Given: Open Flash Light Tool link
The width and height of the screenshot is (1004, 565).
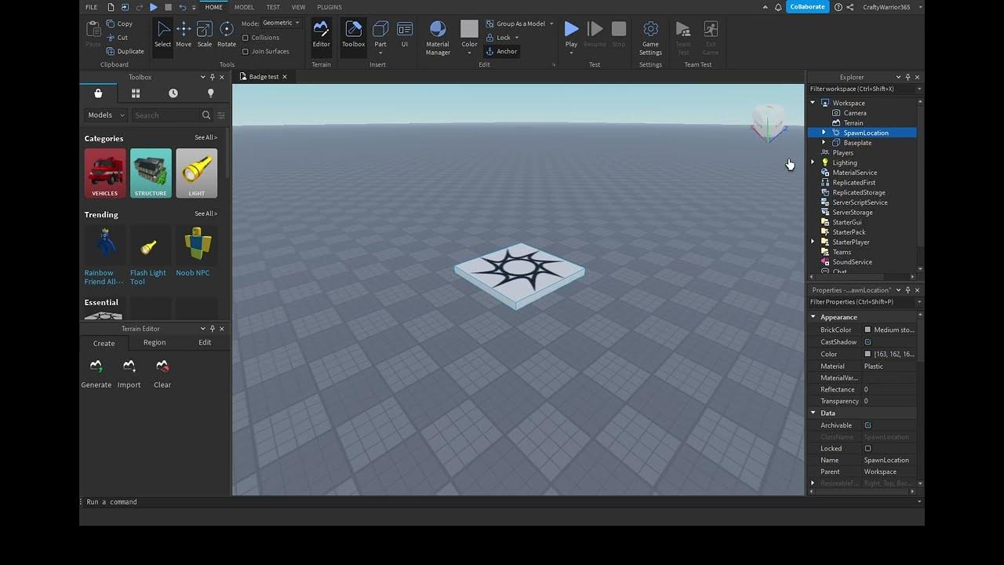Looking at the screenshot, I should click(x=148, y=277).
